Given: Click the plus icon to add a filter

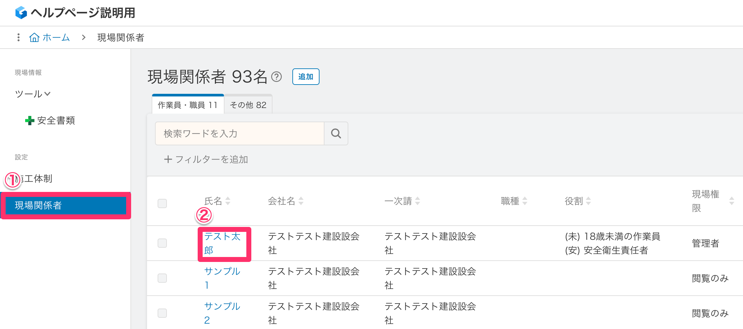Looking at the screenshot, I should (x=168, y=160).
